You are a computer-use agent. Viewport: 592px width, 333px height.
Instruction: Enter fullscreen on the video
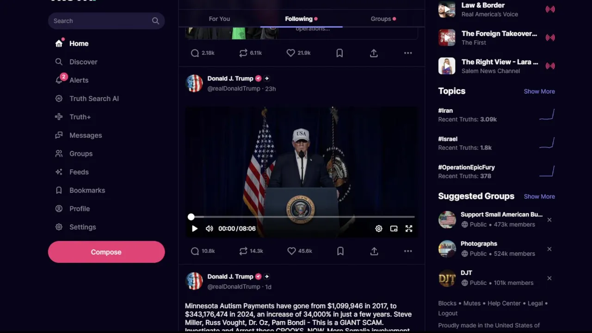pyautogui.click(x=409, y=228)
